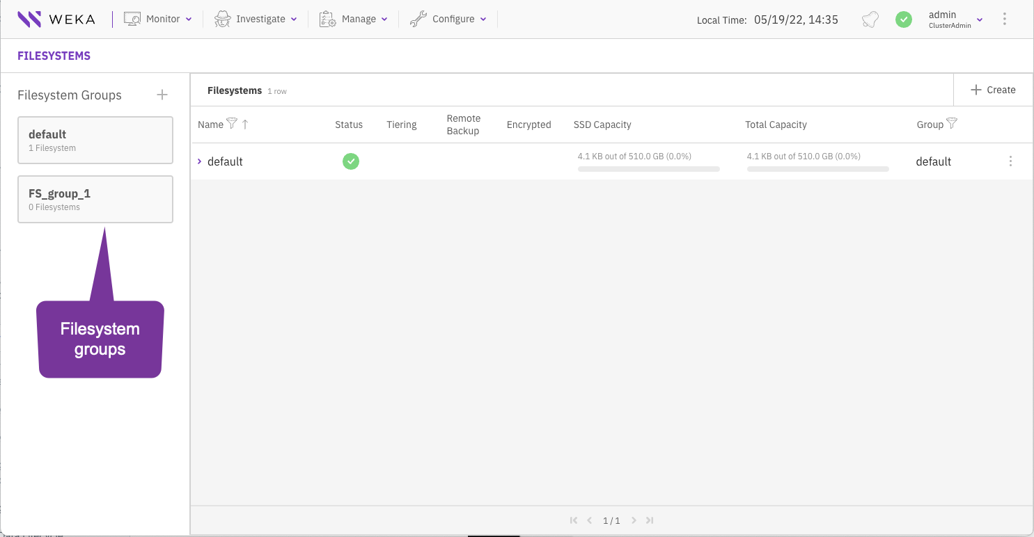Open the filter on the Group column
Viewport: 1034px width, 537px height.
tap(952, 124)
